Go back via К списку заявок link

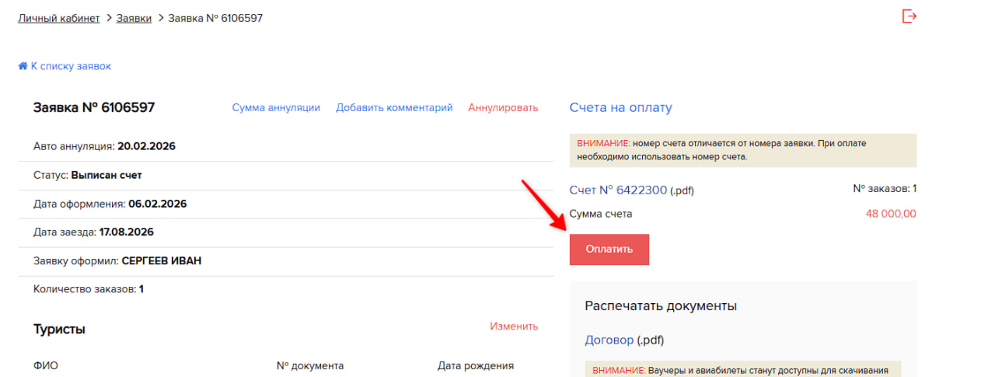click(71, 67)
